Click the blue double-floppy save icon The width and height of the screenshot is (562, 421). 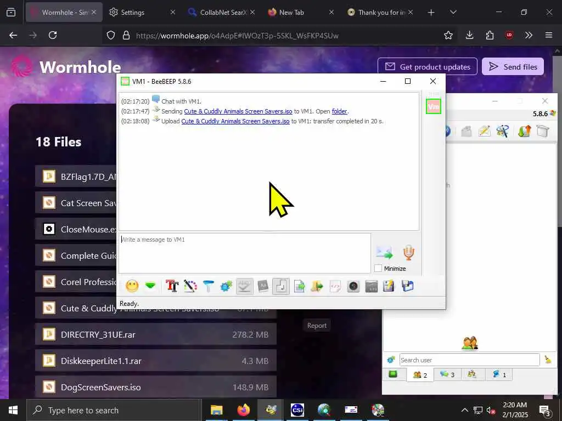click(408, 286)
